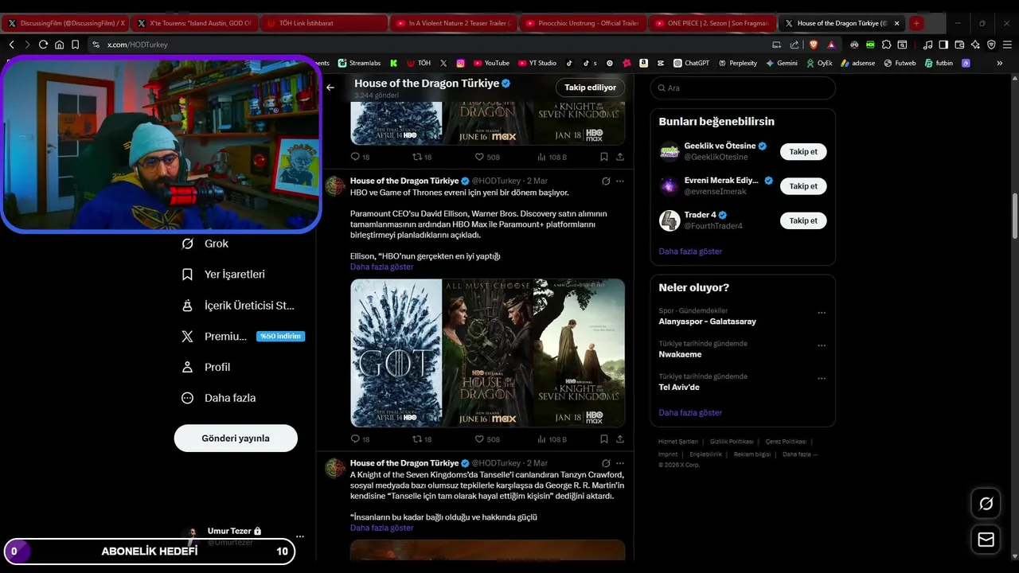
Task: Expand Tanzyn Crawford post with Daha fazla göster
Action: (x=381, y=528)
